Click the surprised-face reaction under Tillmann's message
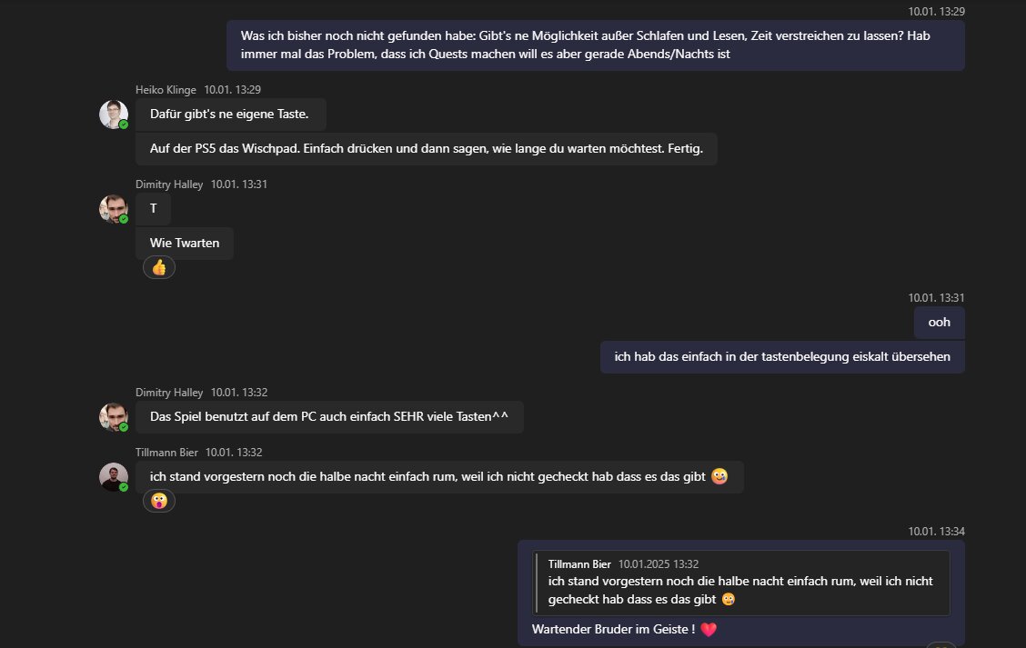Viewport: 1026px width, 648px height. [x=159, y=501]
